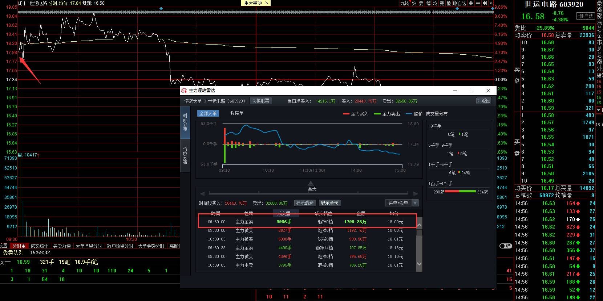Image resolution: width=603 pixels, height=301 pixels.
Task: Click the 委卖队列 label
Action: point(13,252)
